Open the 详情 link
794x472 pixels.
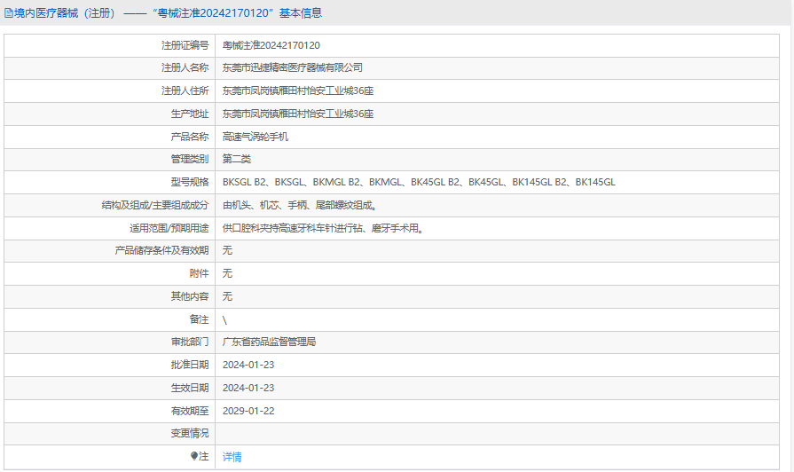point(232,457)
